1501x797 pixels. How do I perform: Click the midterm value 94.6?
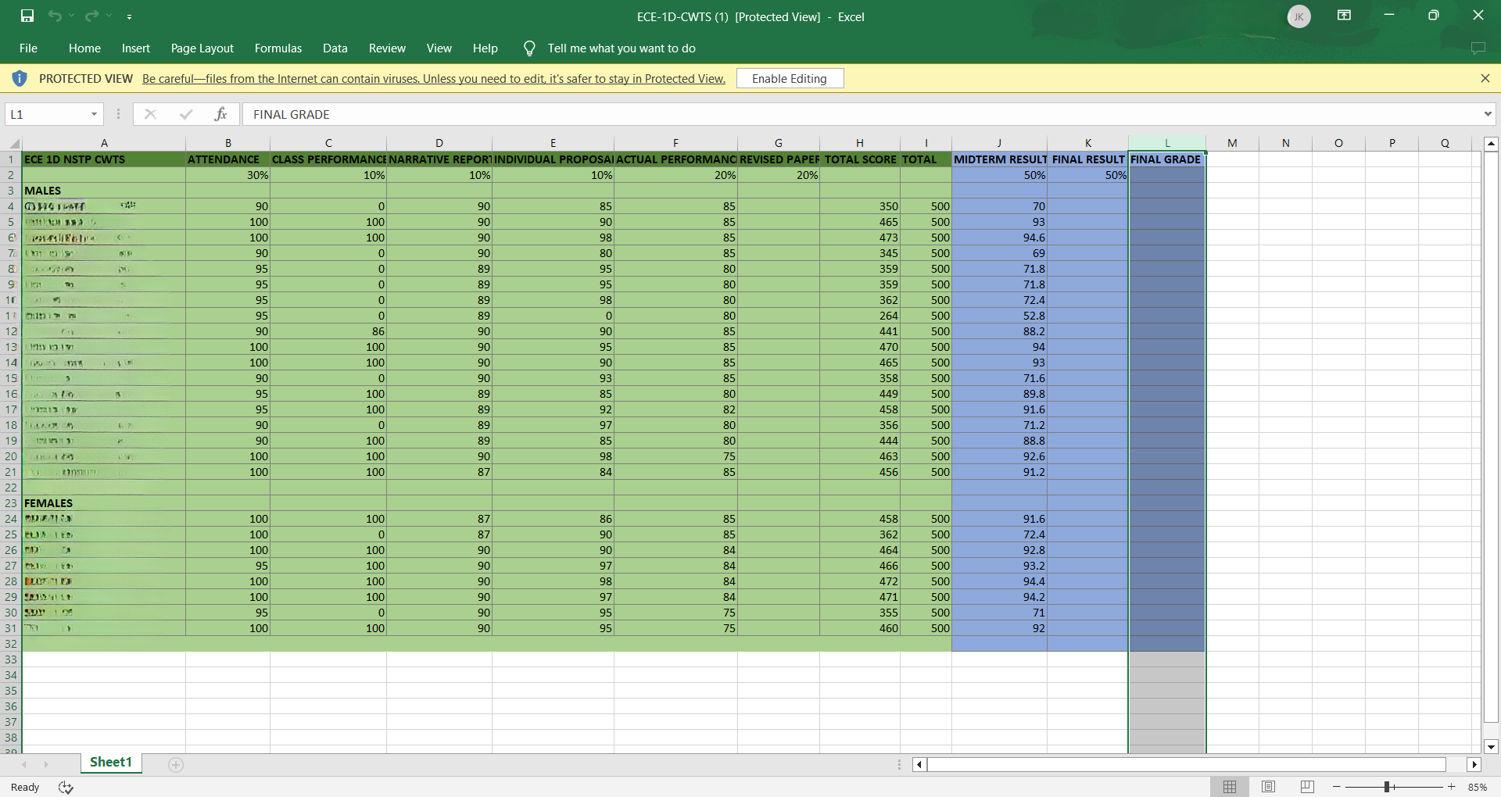[999, 238]
